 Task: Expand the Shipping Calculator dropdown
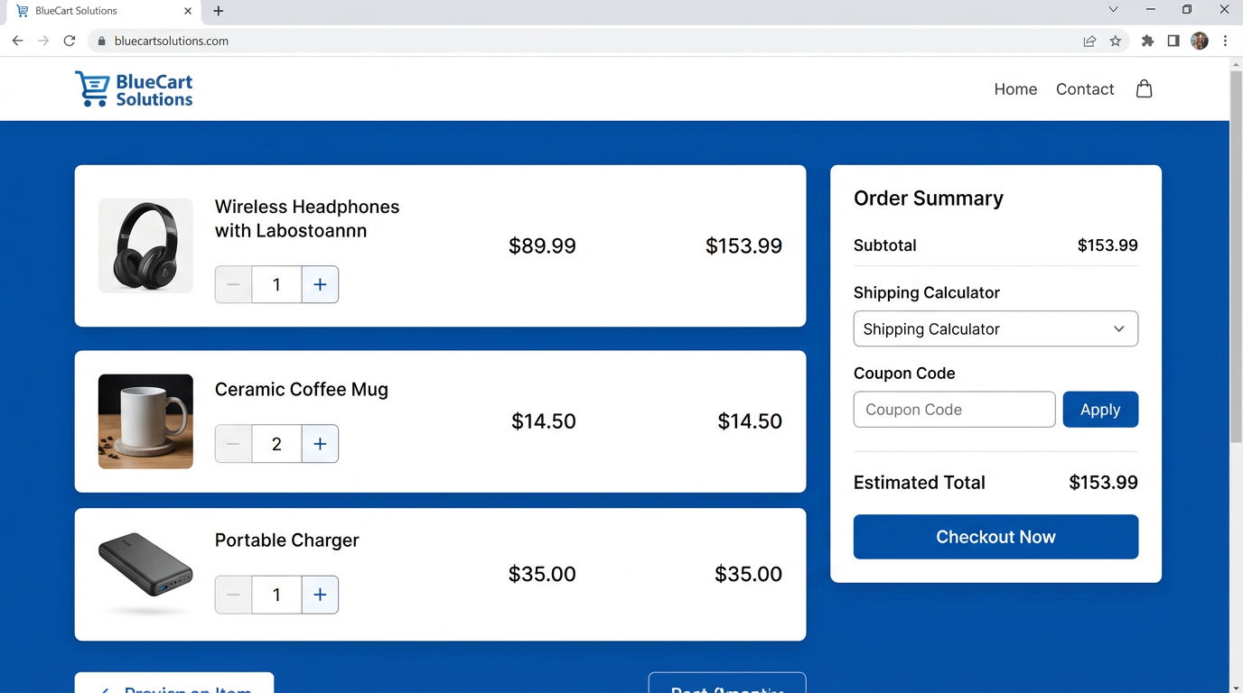point(995,329)
